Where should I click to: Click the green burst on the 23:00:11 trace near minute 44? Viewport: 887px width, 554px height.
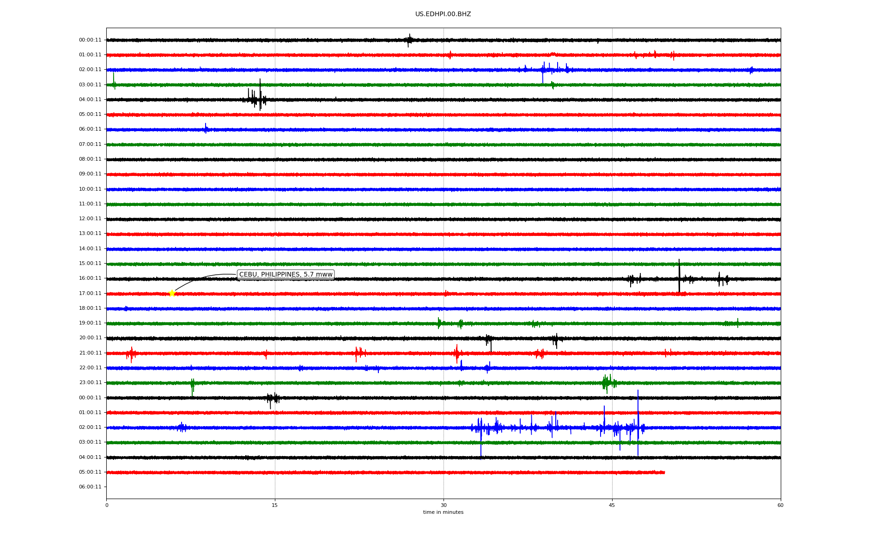(x=607, y=383)
